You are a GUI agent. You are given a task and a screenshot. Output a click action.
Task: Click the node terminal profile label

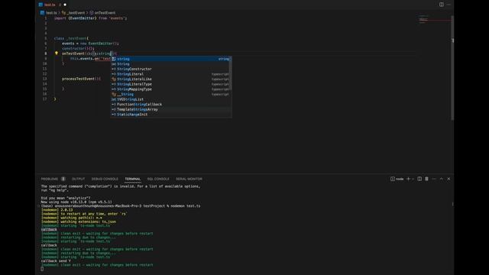click(397, 179)
